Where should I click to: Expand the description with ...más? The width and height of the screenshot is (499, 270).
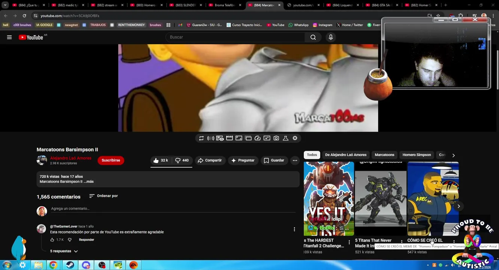pos(89,181)
